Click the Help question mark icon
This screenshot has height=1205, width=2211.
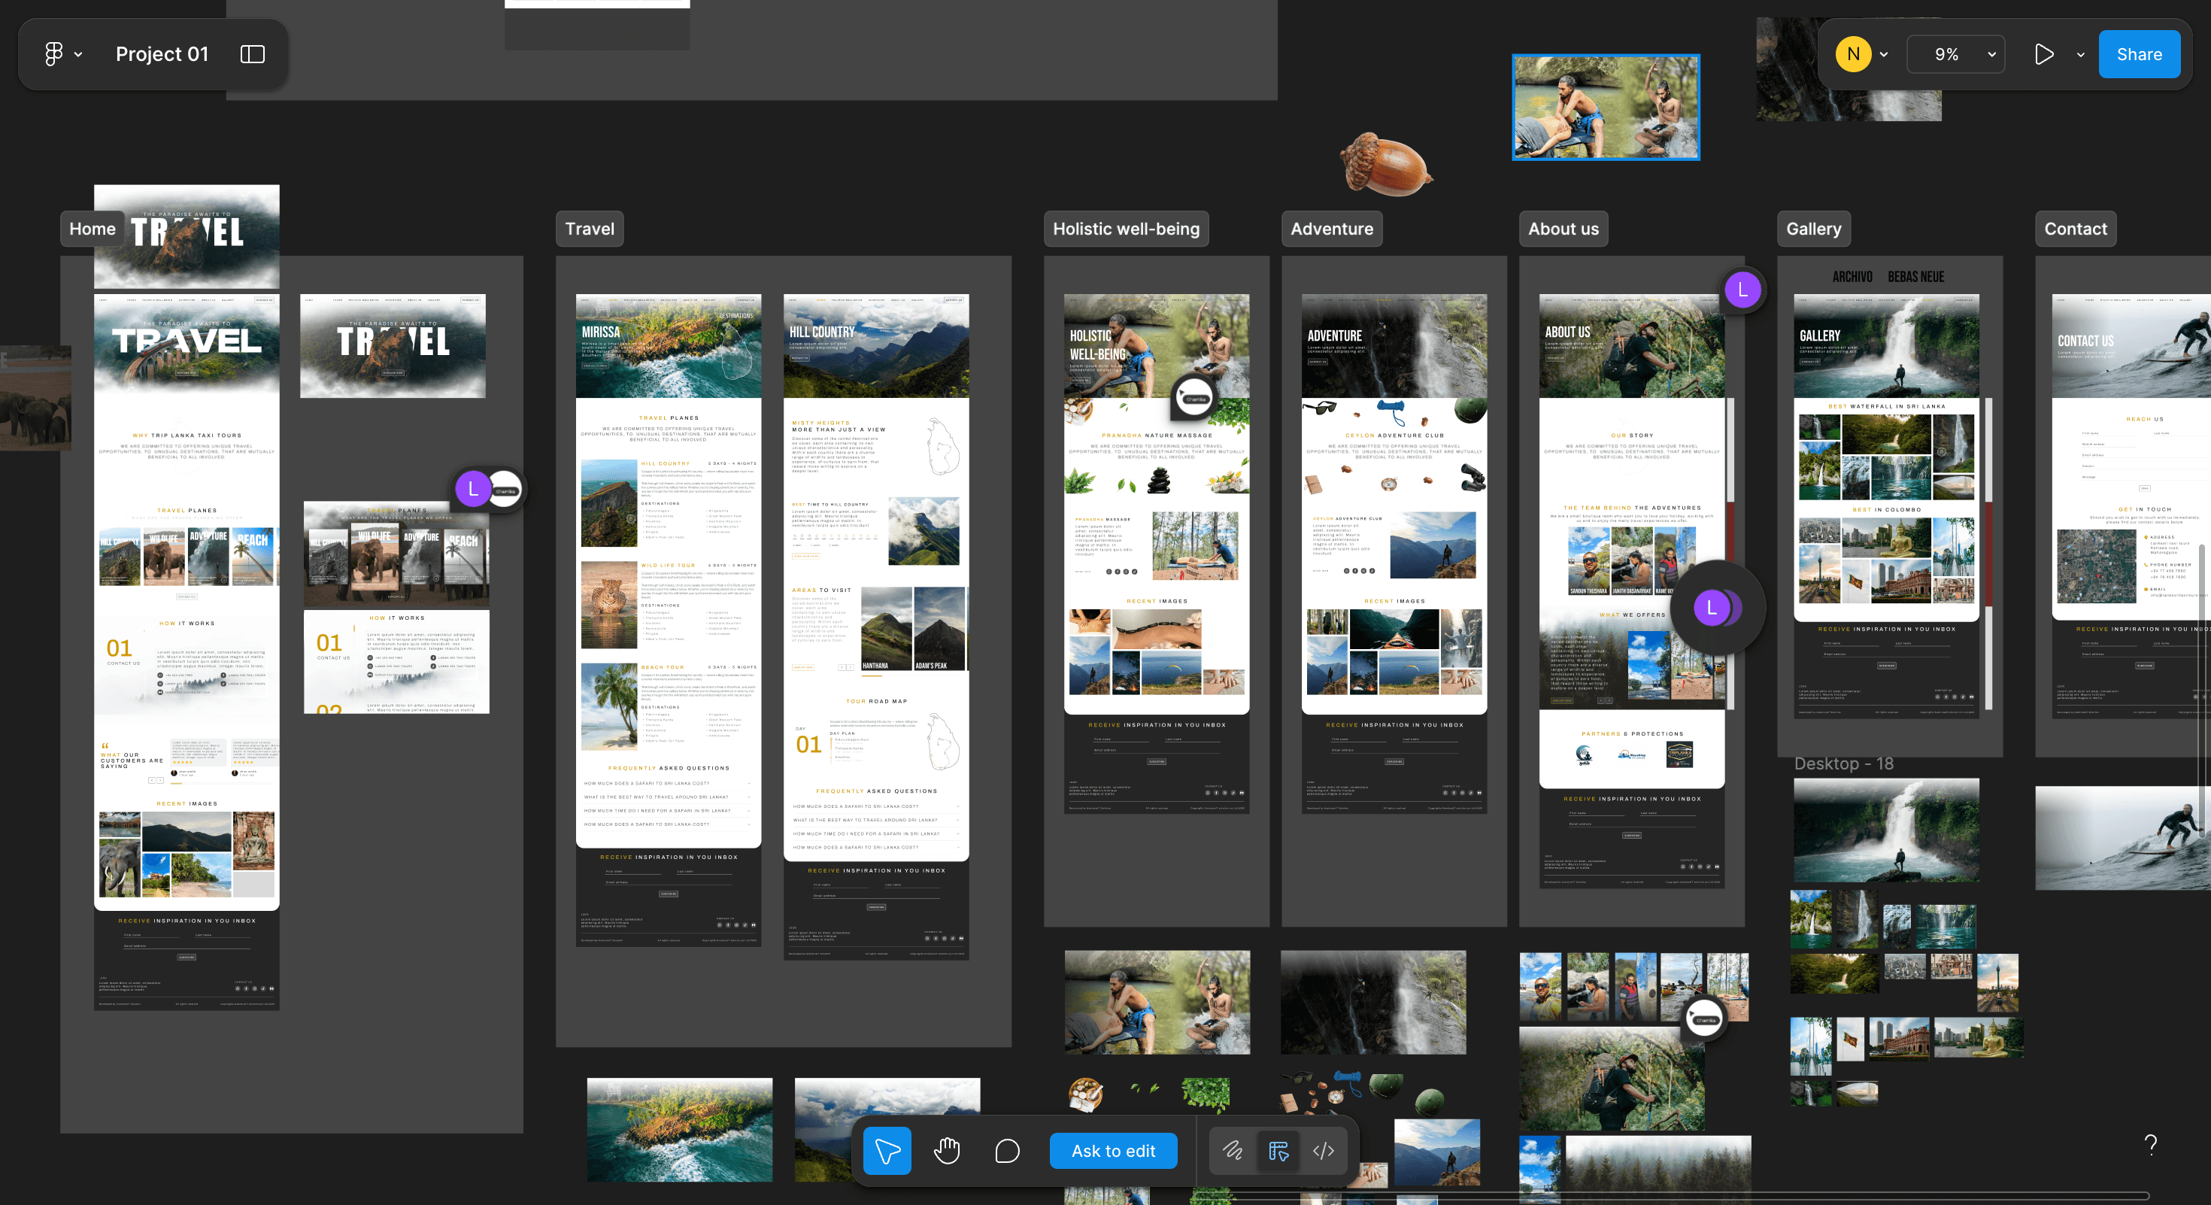(x=2150, y=1144)
